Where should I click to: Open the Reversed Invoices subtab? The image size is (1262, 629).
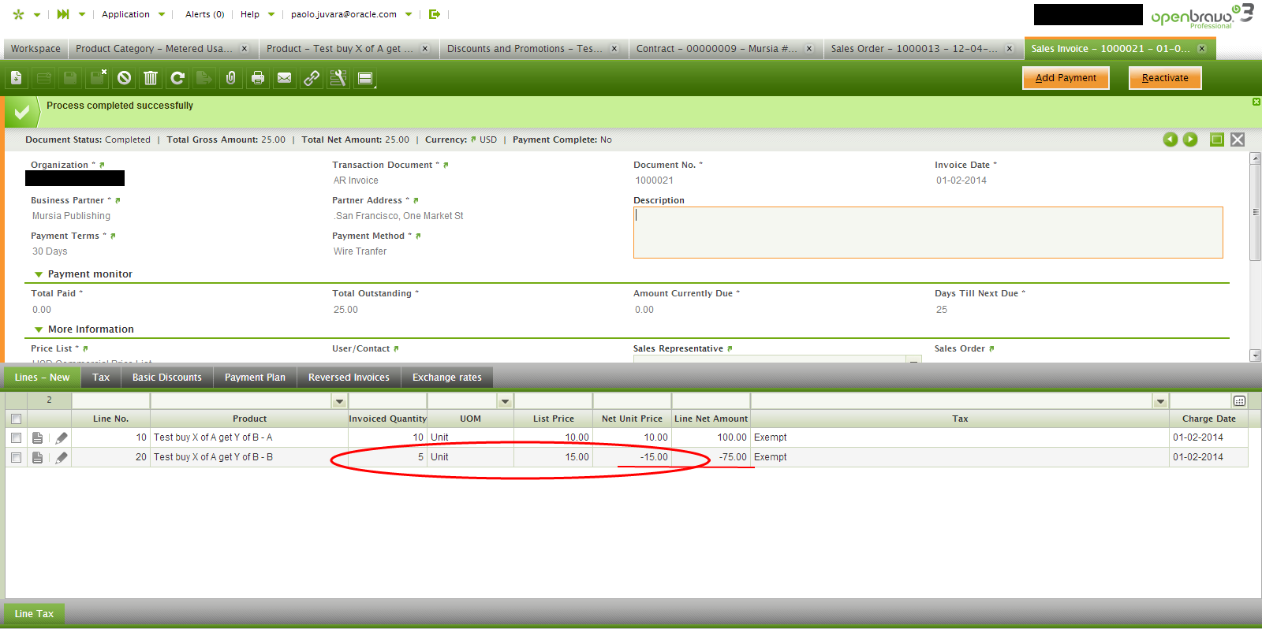(349, 378)
